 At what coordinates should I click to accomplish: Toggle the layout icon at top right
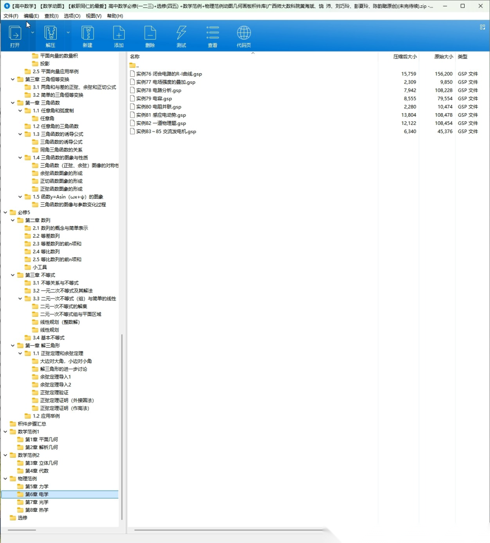(482, 27)
